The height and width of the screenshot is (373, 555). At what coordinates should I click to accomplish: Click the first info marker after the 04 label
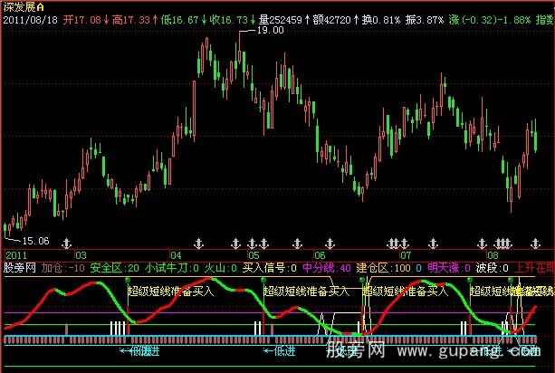pos(199,244)
